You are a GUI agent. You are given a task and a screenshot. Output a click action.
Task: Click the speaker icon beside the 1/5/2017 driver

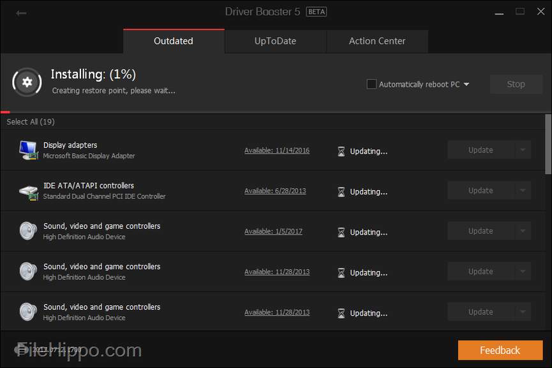tap(28, 231)
